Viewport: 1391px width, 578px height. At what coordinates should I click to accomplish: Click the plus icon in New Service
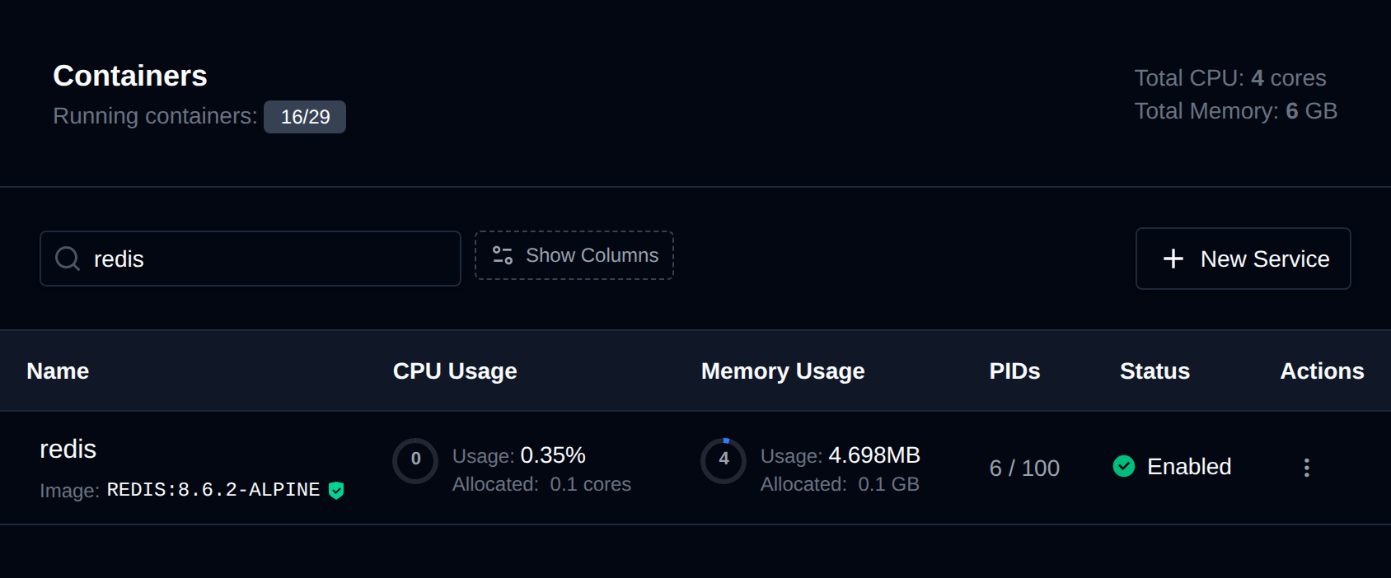click(x=1173, y=259)
